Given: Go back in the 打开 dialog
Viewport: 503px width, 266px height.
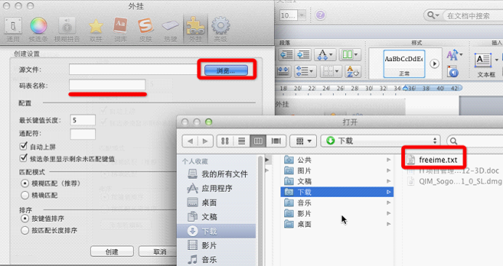Looking at the screenshot, I should [190, 141].
